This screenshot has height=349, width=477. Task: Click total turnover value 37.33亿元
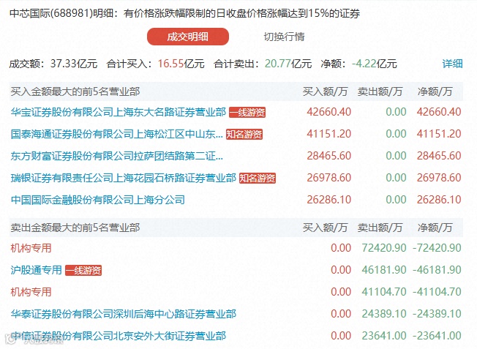tap(74, 64)
